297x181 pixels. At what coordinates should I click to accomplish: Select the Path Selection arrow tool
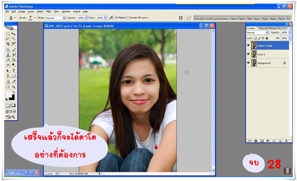pos(8,71)
